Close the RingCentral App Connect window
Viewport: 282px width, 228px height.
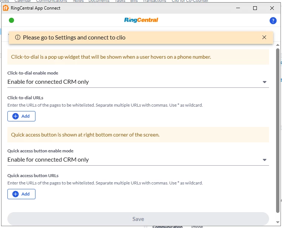click(272, 8)
